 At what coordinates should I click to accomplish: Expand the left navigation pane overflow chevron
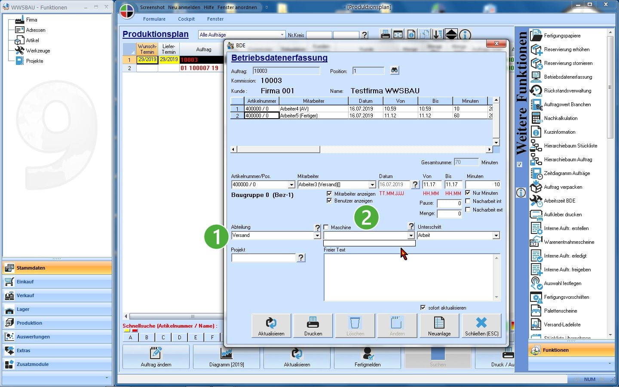tap(107, 378)
